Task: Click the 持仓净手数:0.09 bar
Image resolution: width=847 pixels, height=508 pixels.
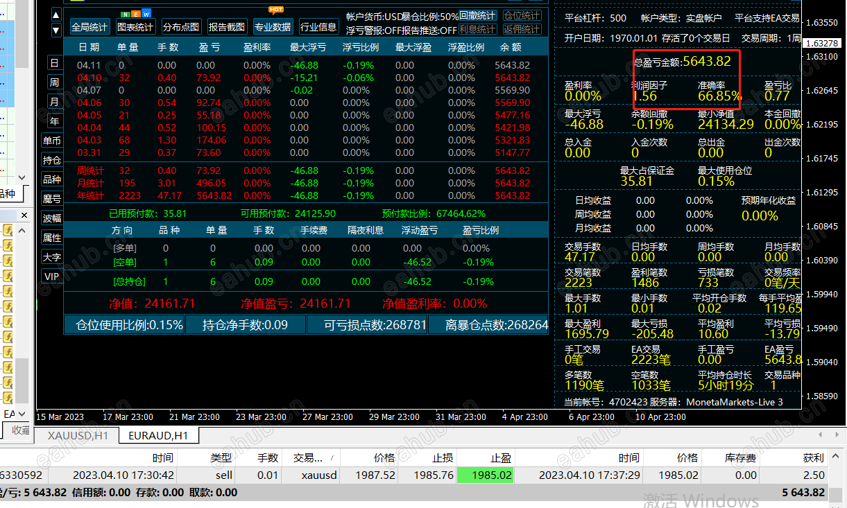Action: (x=246, y=325)
